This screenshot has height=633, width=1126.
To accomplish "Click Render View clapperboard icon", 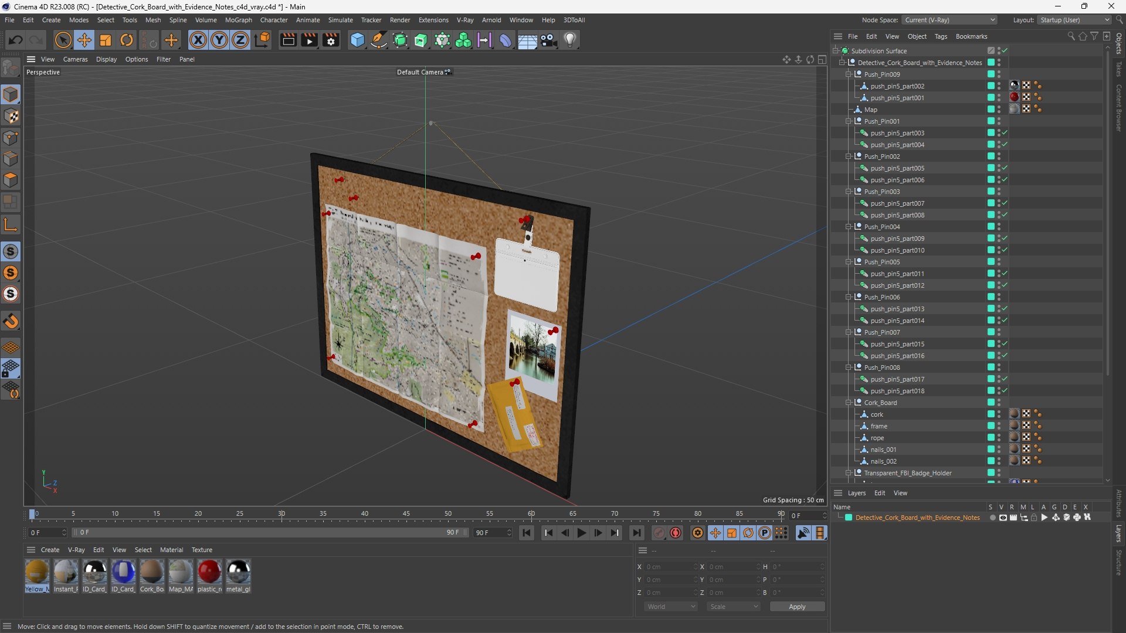I will [x=288, y=40].
